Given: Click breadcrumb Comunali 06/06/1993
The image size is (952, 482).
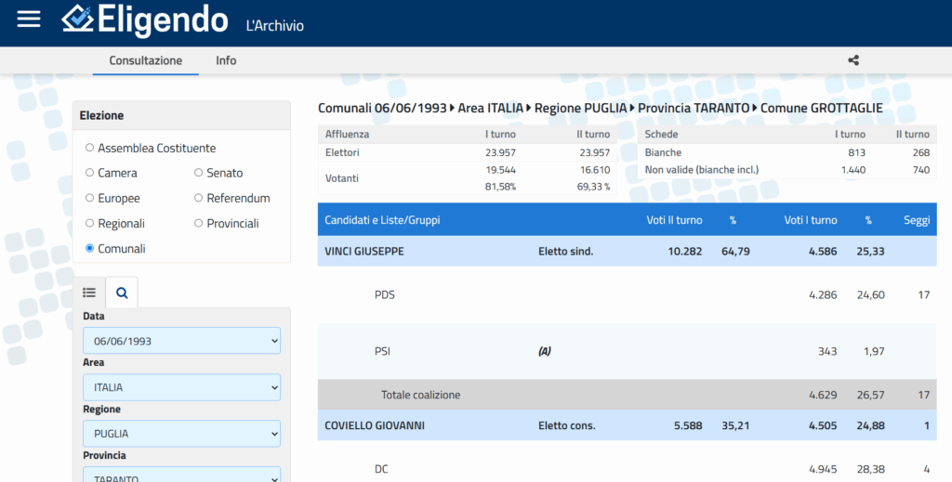Looking at the screenshot, I should click(382, 108).
